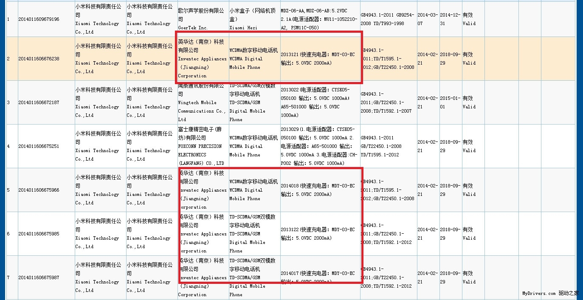Click the GB9254-2008 standards cell in row 1
Screen dimensions: 583x300
388,19
